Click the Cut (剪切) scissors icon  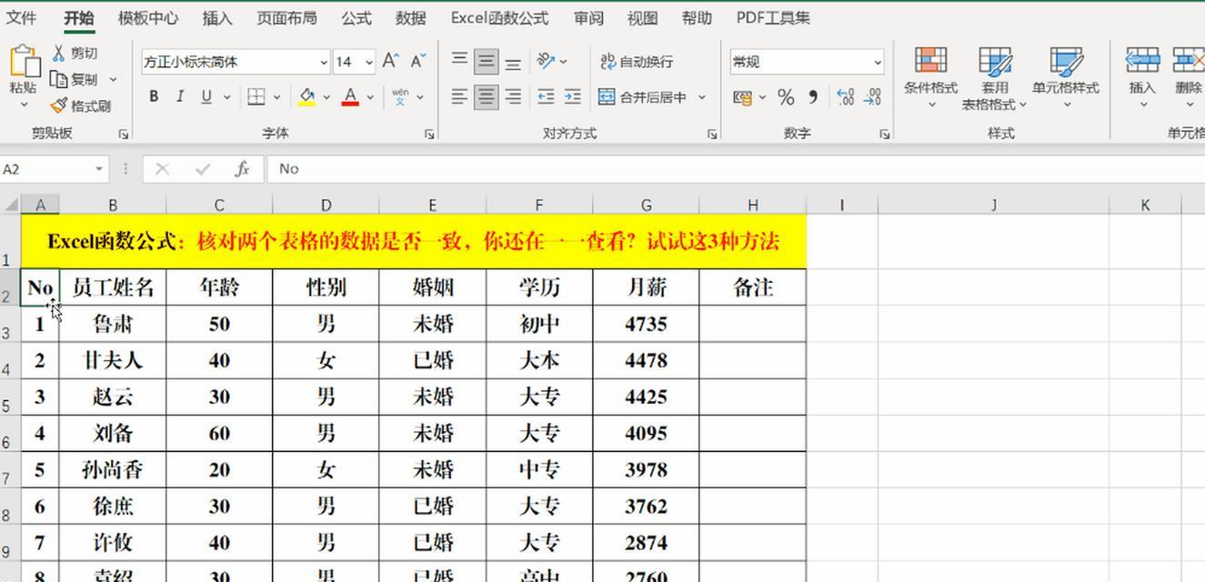(59, 54)
